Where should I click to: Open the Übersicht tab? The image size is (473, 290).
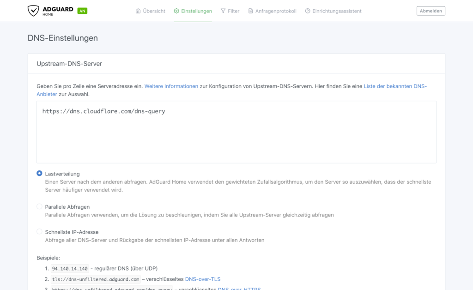click(x=150, y=11)
